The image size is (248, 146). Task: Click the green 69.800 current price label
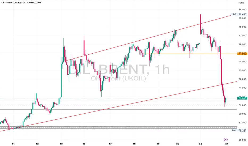pos(242,98)
